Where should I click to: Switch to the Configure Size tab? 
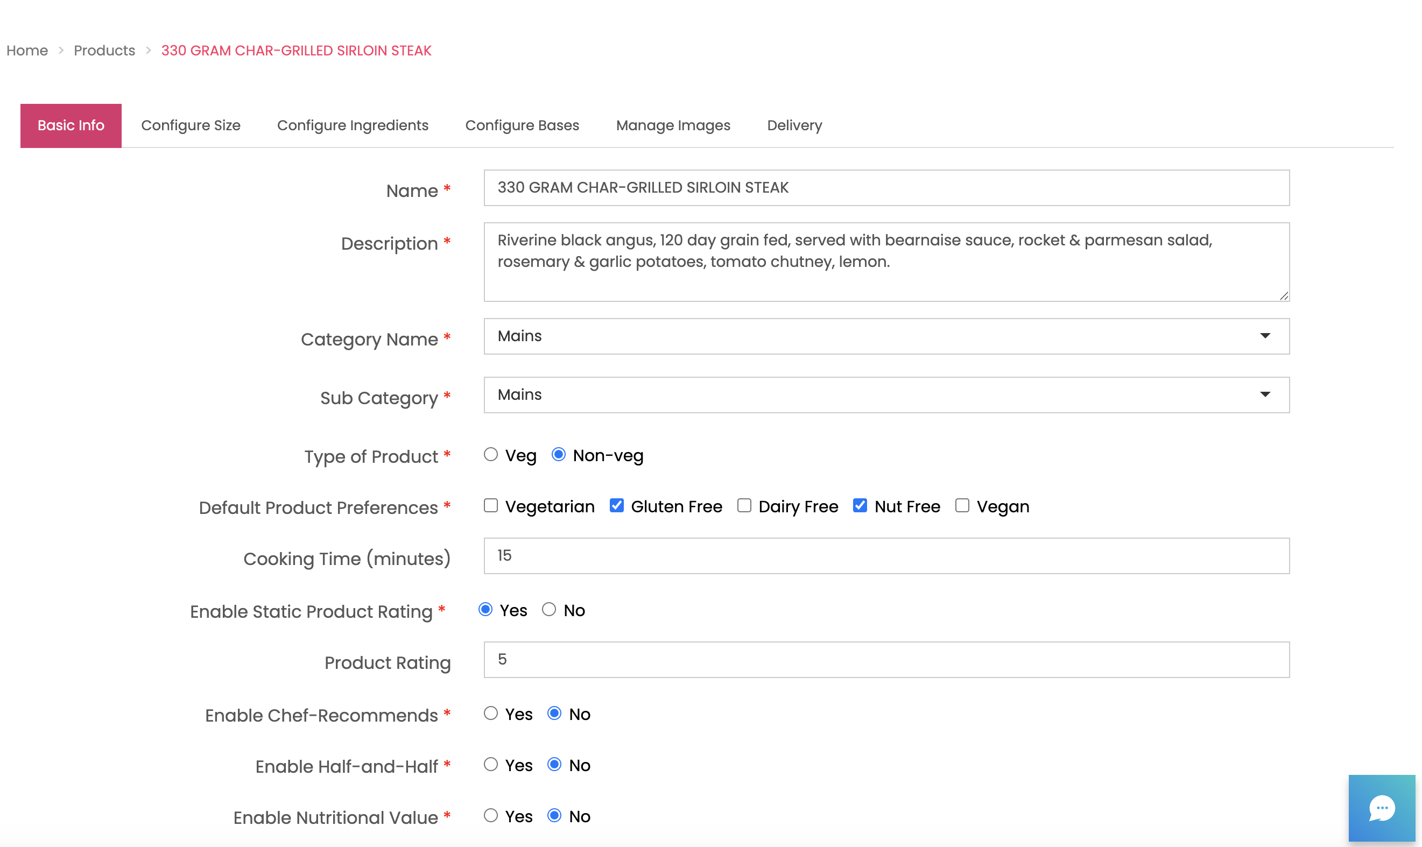coord(191,125)
